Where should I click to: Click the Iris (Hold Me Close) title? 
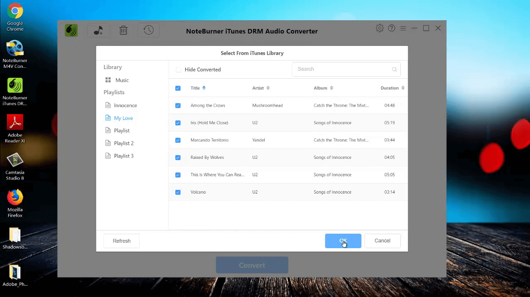tap(209, 123)
